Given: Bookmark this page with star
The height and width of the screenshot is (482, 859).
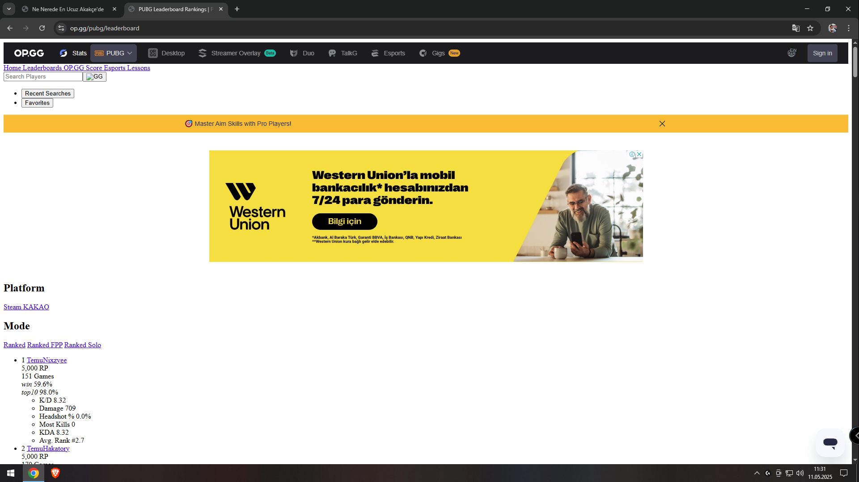Looking at the screenshot, I should click(x=810, y=28).
